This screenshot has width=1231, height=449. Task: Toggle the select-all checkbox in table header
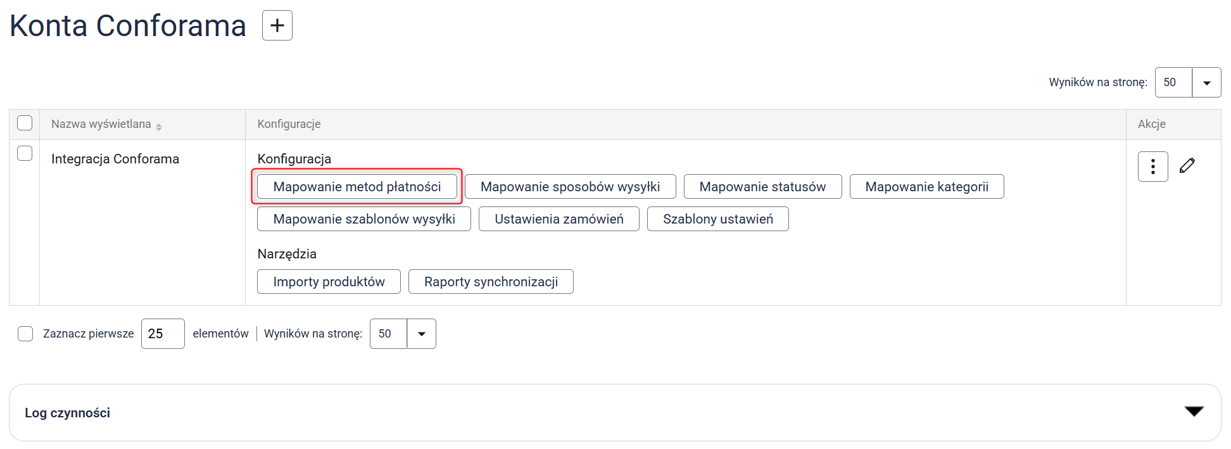click(25, 123)
